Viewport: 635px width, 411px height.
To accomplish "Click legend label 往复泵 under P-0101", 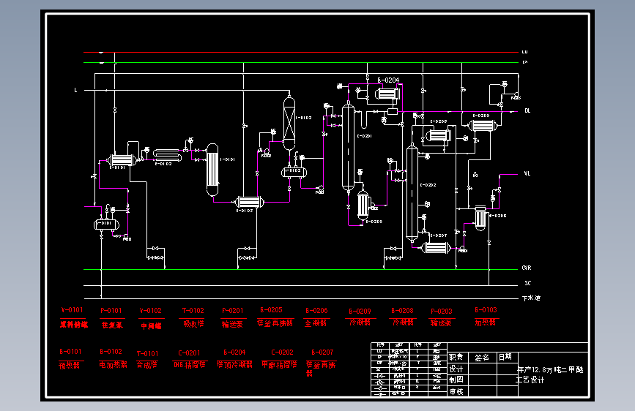I will [112, 325].
